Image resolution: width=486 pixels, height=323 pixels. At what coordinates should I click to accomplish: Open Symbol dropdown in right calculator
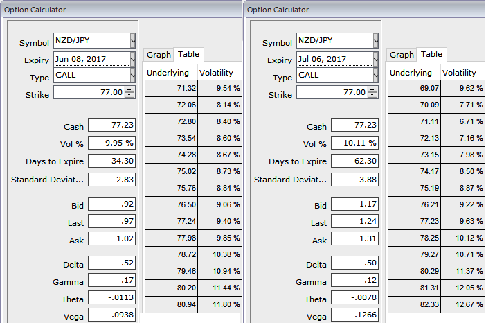pyautogui.click(x=376, y=40)
